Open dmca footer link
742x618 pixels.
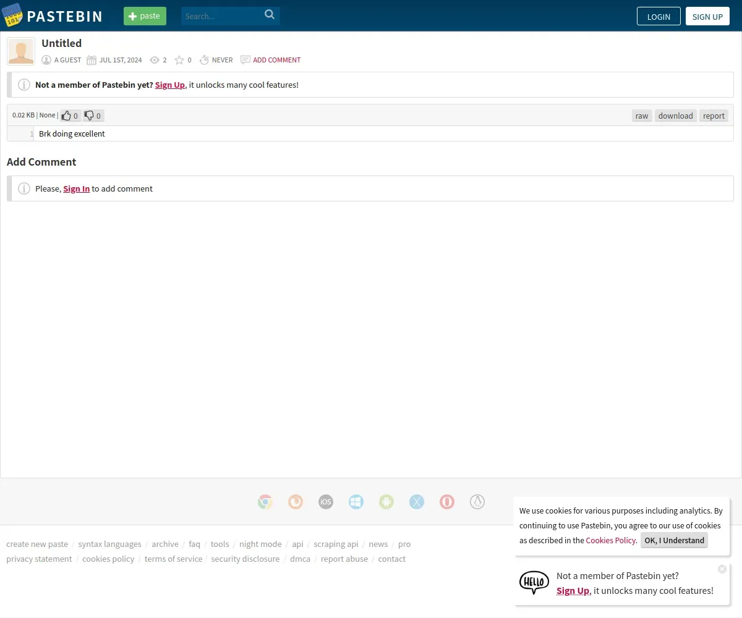click(x=300, y=559)
